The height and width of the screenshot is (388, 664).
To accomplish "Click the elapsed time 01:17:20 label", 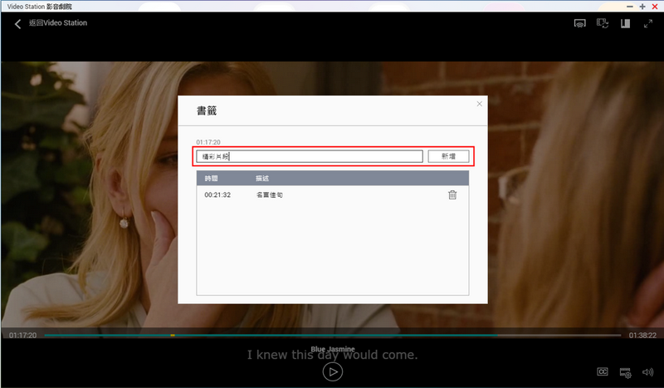I will [23, 336].
